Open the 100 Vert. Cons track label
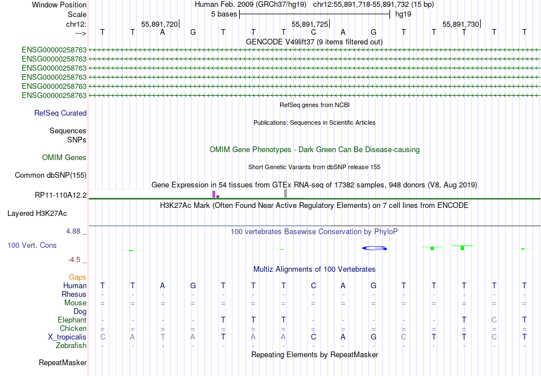Screen dimensions: 541x376 click(32, 245)
